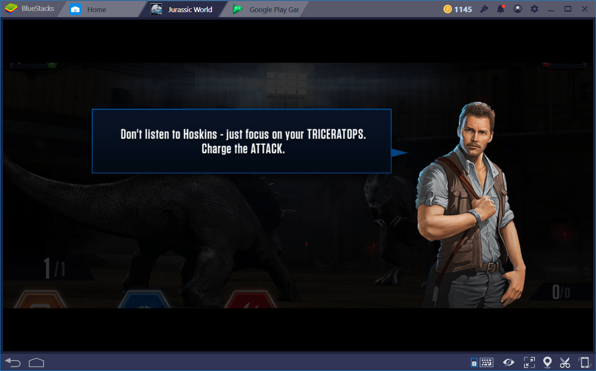Click the blue hexagon action button
Image resolution: width=596 pixels, height=371 pixels.
tap(144, 299)
